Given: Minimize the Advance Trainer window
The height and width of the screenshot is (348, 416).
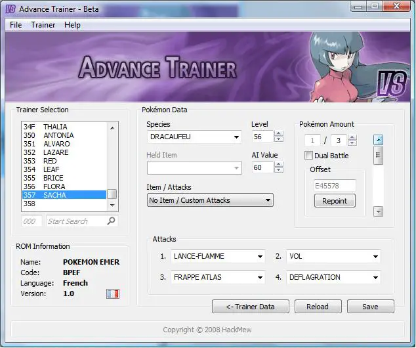Looking at the screenshot, I should coord(358,6).
